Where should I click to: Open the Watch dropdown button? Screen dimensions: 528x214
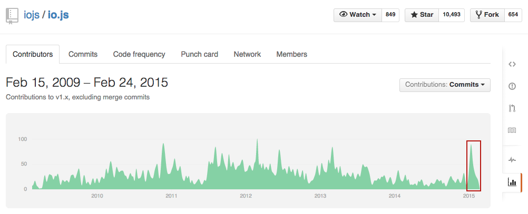tap(358, 15)
